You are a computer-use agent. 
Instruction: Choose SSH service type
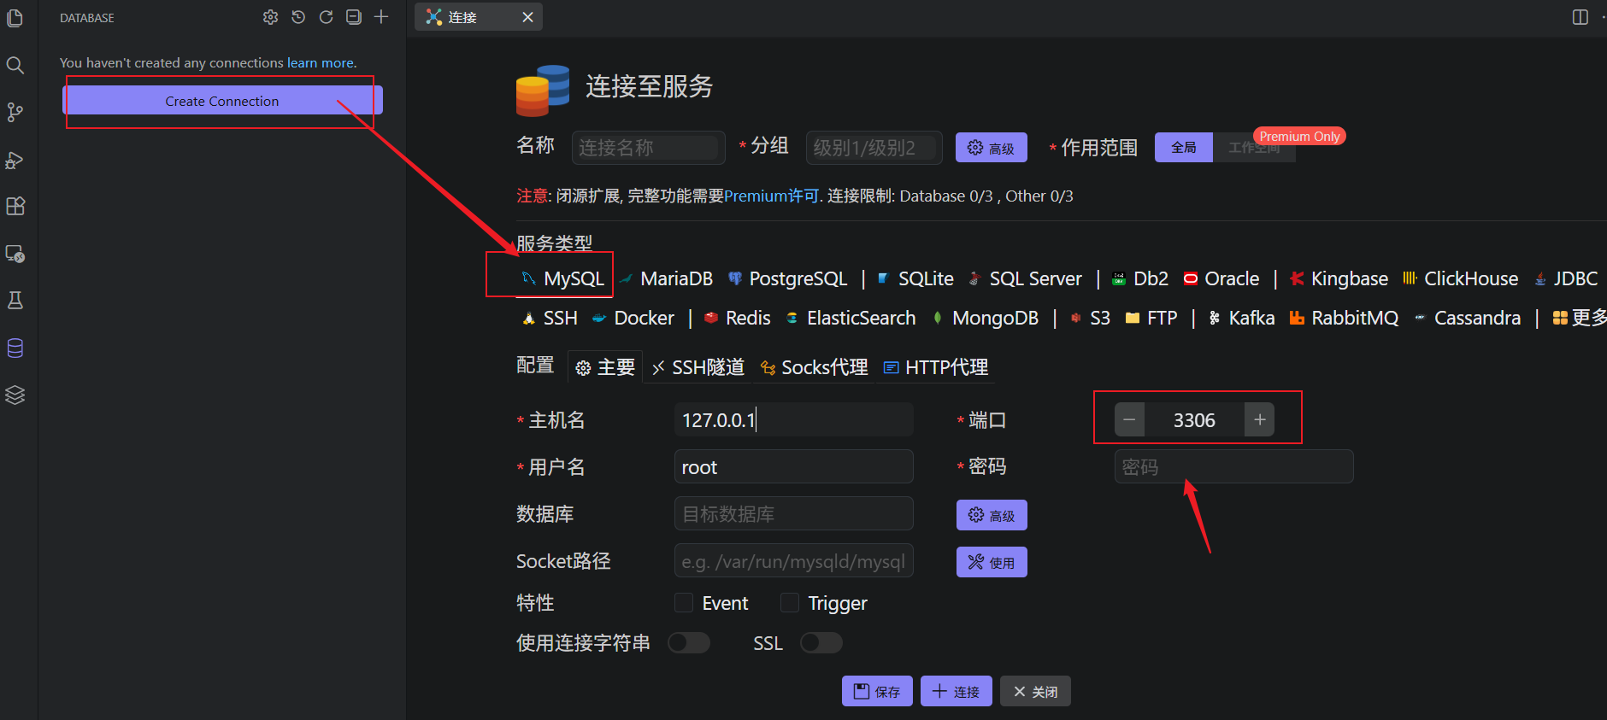pyautogui.click(x=550, y=319)
